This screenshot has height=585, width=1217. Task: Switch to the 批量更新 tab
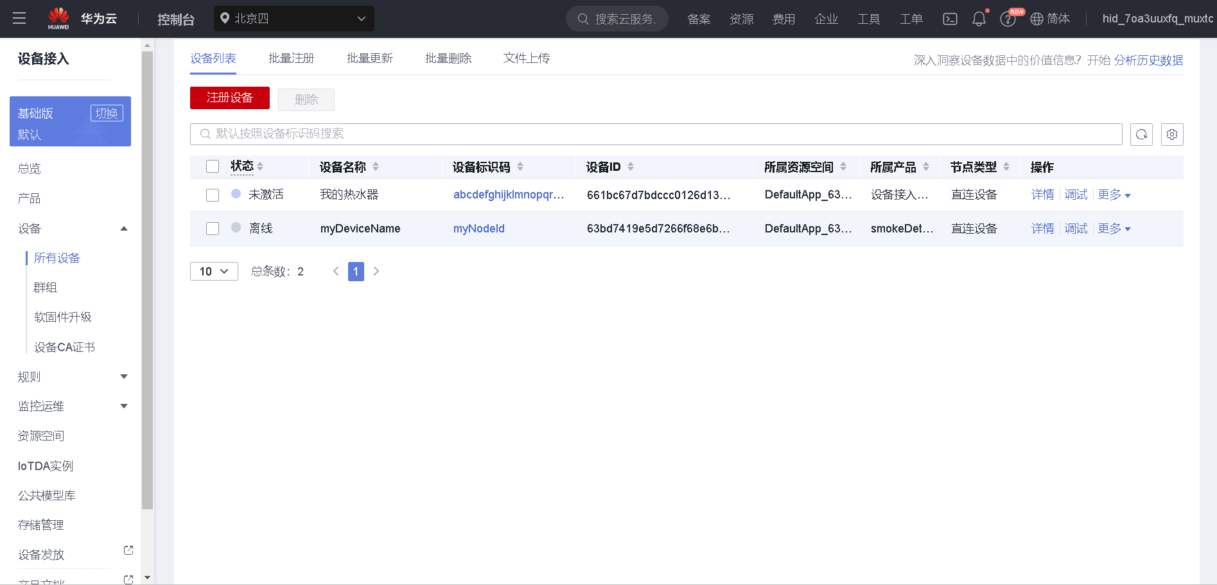[370, 58]
